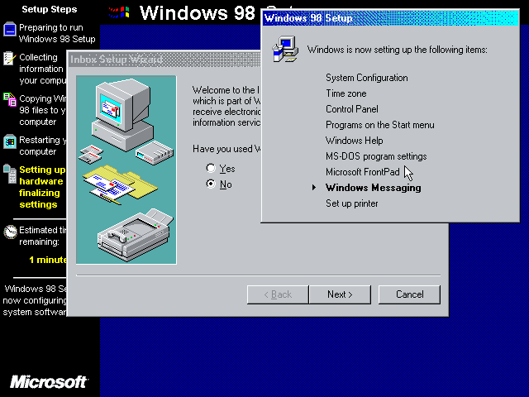Click 'Windows is now setting up' message
Image resolution: width=529 pixels, height=397 pixels.
[397, 50]
